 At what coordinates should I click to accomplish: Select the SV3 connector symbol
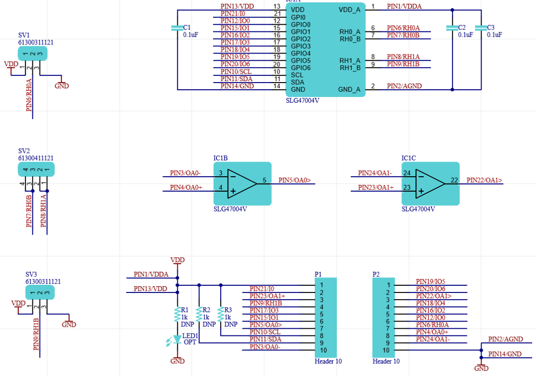[40, 292]
